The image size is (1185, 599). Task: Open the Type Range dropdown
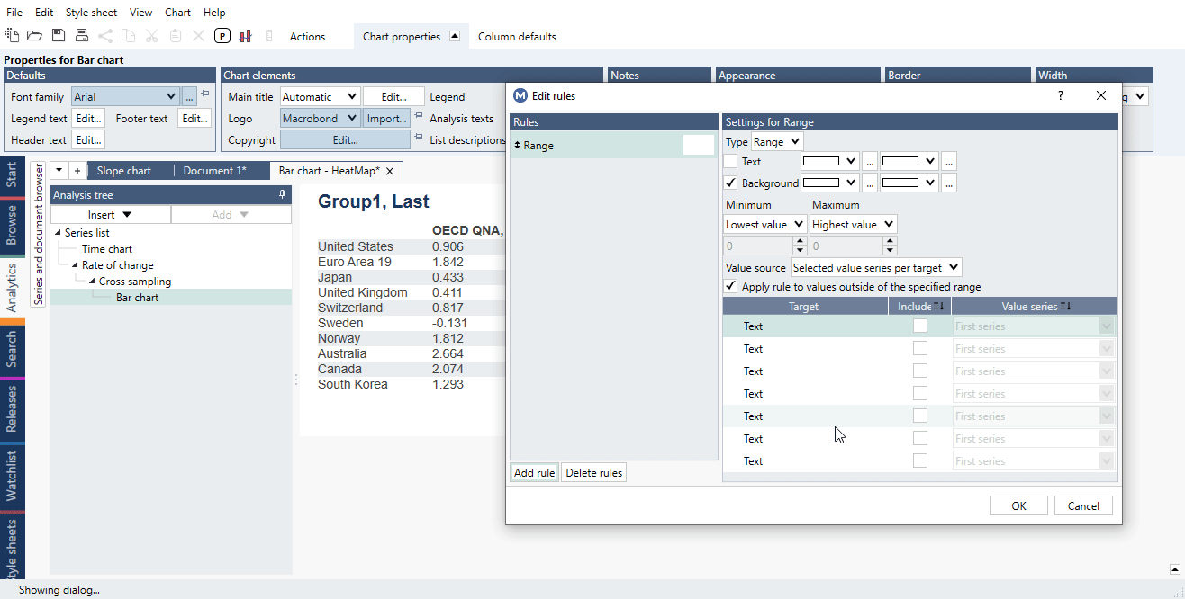[777, 142]
